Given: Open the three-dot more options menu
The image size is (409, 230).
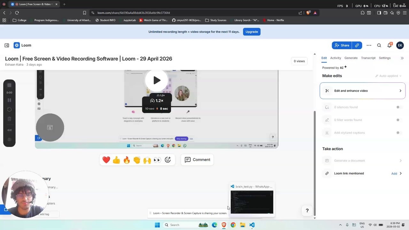Looking at the screenshot, I should click(x=369, y=45).
